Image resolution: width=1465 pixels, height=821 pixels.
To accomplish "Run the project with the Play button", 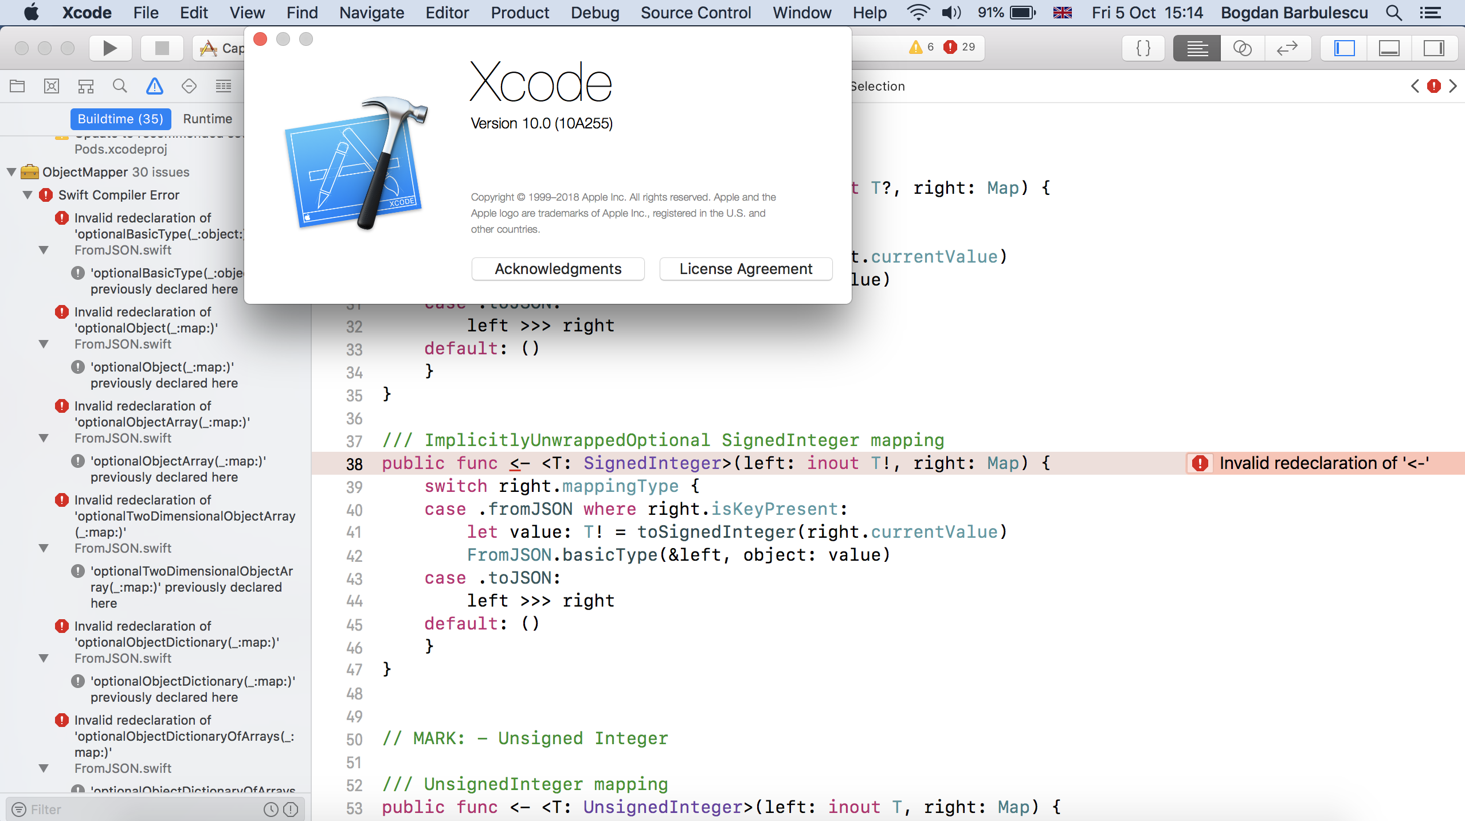I will pos(110,48).
